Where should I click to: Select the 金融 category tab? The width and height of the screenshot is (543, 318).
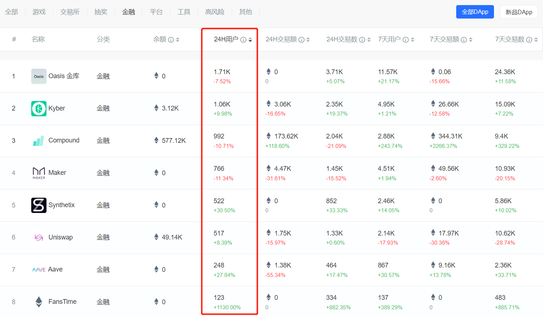point(129,12)
